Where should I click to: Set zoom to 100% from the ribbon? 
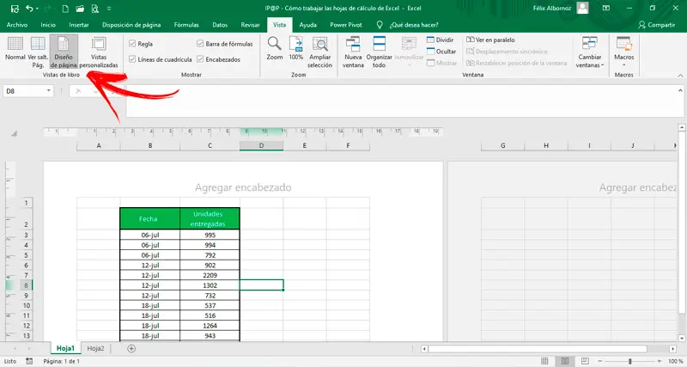click(x=295, y=48)
